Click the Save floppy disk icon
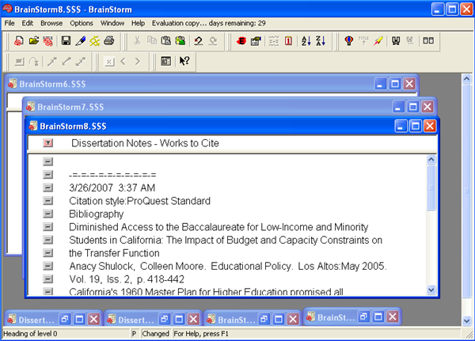Screen dimensions: 475x341 66,40
